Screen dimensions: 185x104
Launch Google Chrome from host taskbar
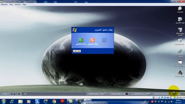(54, 101)
